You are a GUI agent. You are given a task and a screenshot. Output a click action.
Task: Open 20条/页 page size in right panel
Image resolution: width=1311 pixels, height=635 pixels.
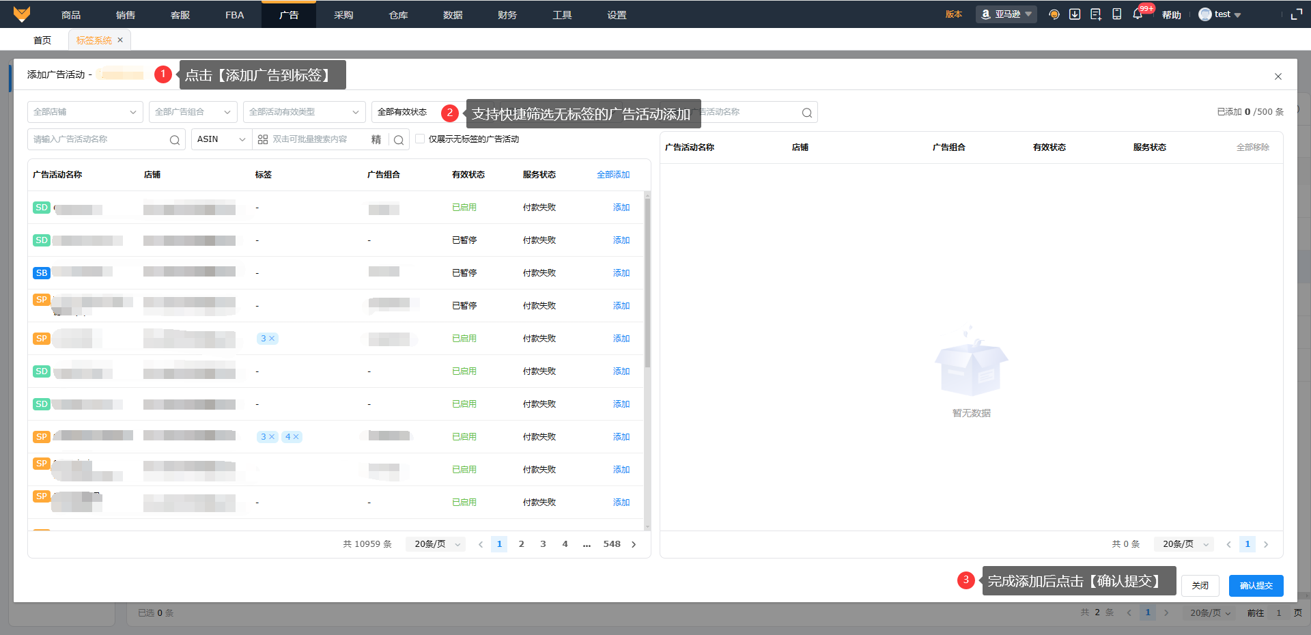pyautogui.click(x=1185, y=544)
